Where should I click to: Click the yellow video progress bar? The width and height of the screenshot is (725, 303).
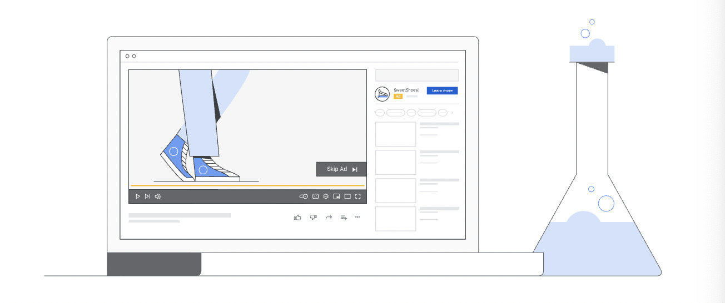click(x=247, y=185)
